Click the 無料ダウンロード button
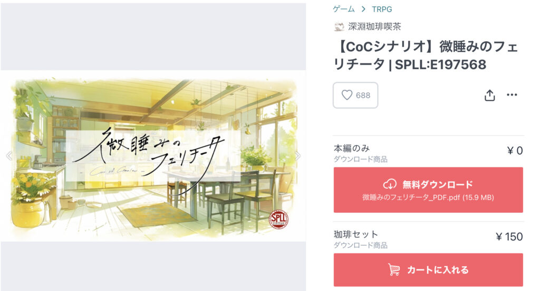 [x=428, y=190]
